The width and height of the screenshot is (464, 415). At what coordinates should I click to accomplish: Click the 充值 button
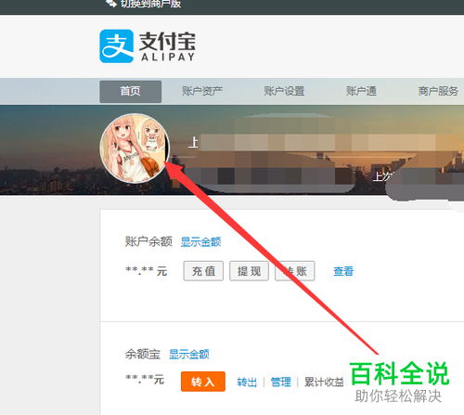[203, 271]
